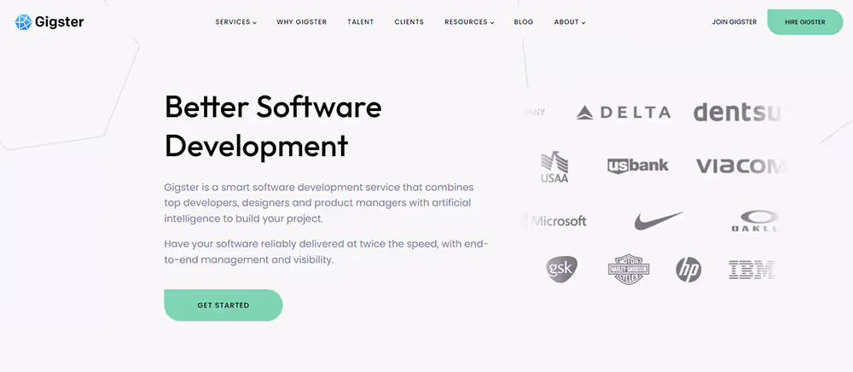Click the Join Gigster link

734,22
